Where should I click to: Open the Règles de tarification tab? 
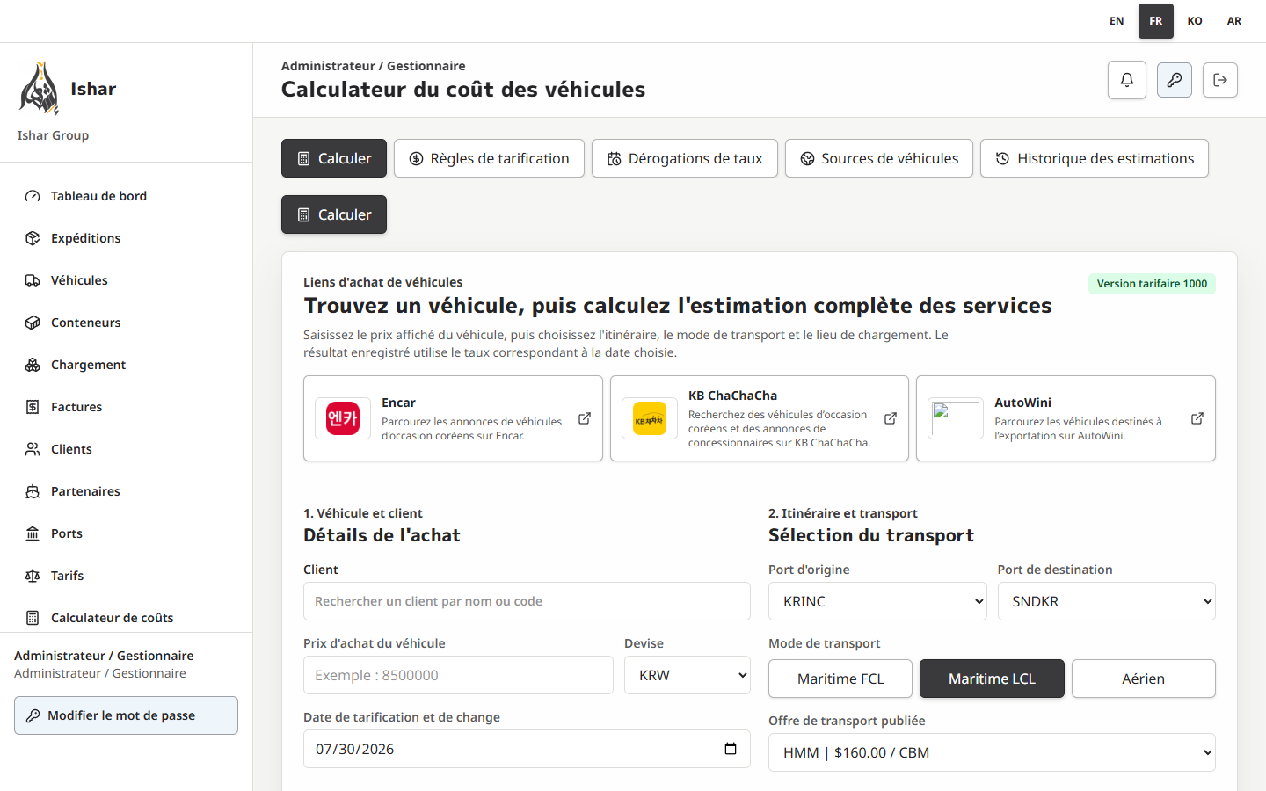(489, 158)
